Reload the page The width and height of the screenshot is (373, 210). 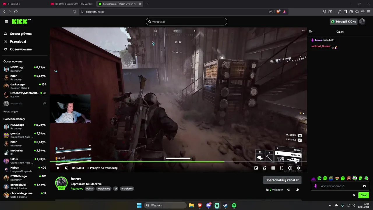[16, 12]
